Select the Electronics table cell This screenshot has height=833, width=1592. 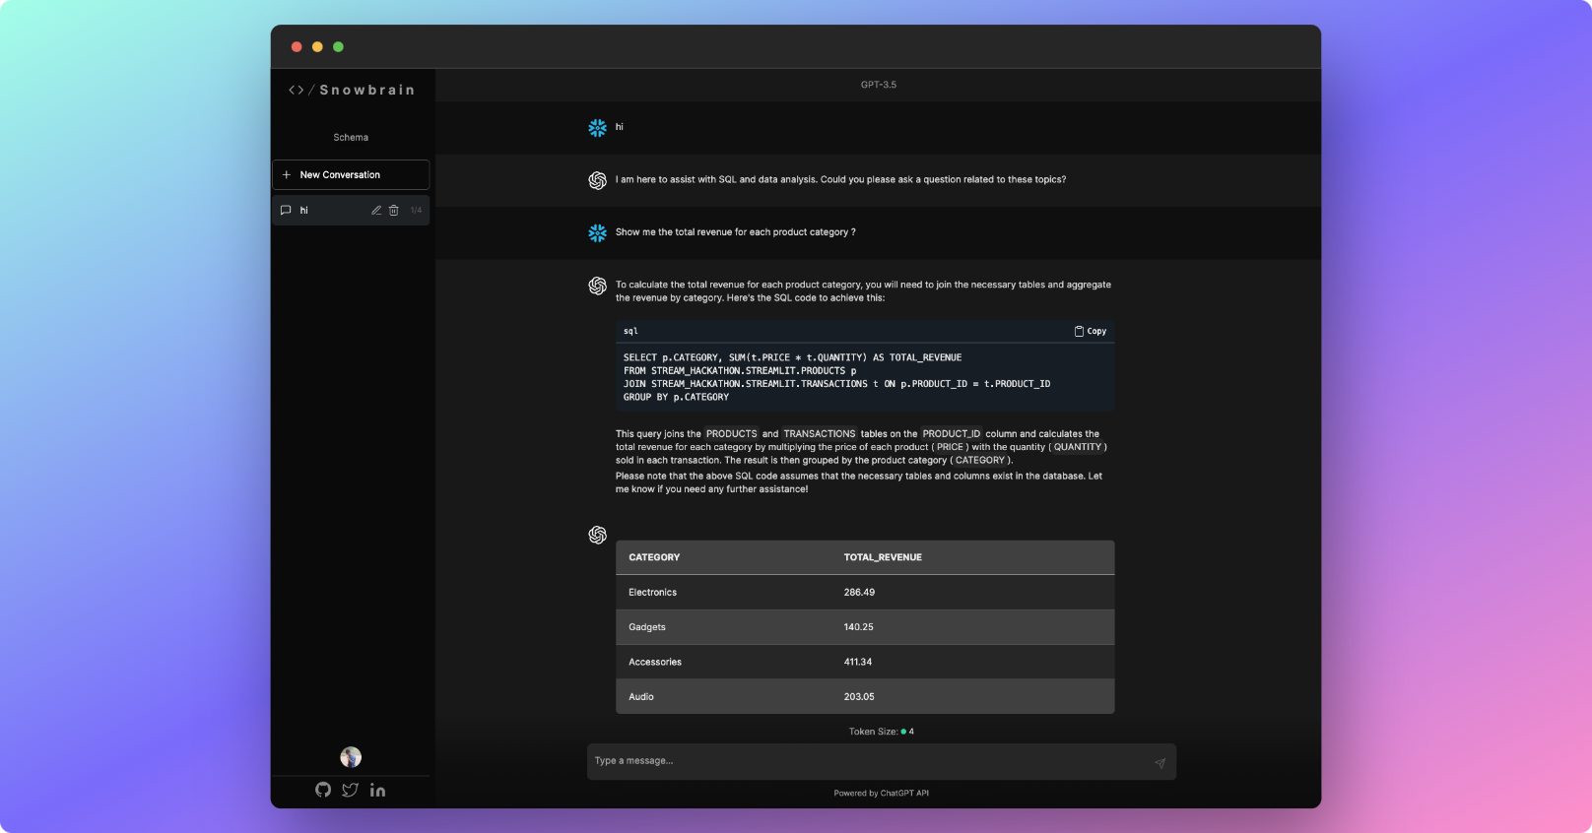[x=652, y=592]
